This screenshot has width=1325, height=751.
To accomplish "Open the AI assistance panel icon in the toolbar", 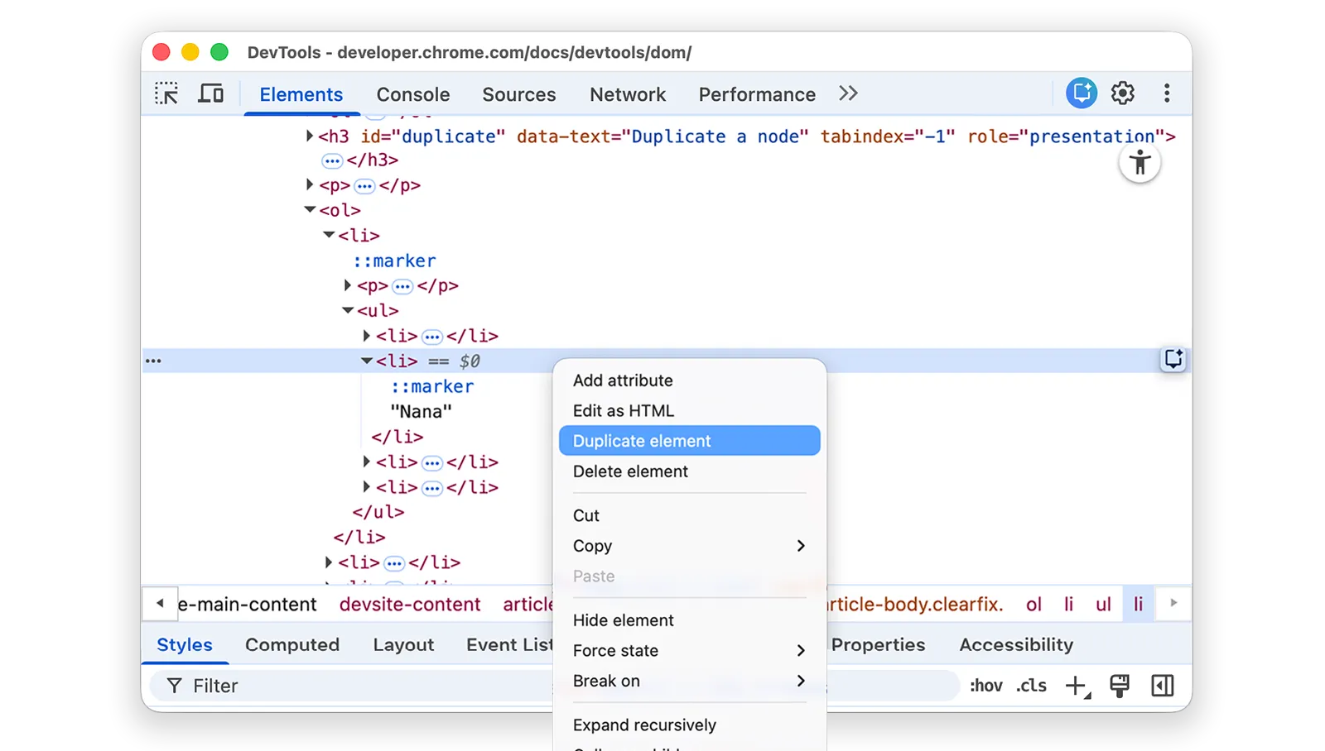I will point(1081,93).
